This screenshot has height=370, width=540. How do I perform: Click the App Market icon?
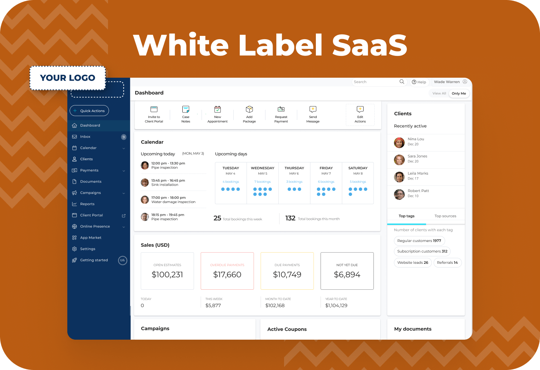click(74, 238)
